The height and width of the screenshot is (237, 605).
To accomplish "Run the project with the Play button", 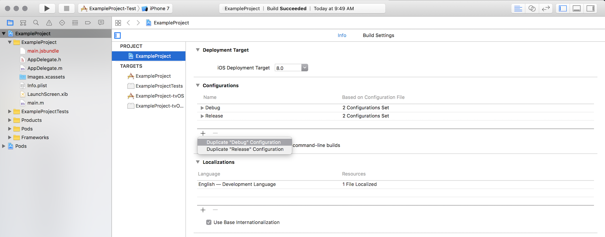I will tap(47, 8).
